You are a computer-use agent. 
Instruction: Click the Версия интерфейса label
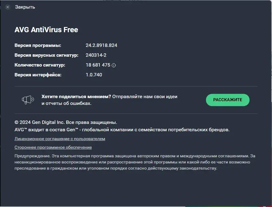pyautogui.click(x=38, y=75)
